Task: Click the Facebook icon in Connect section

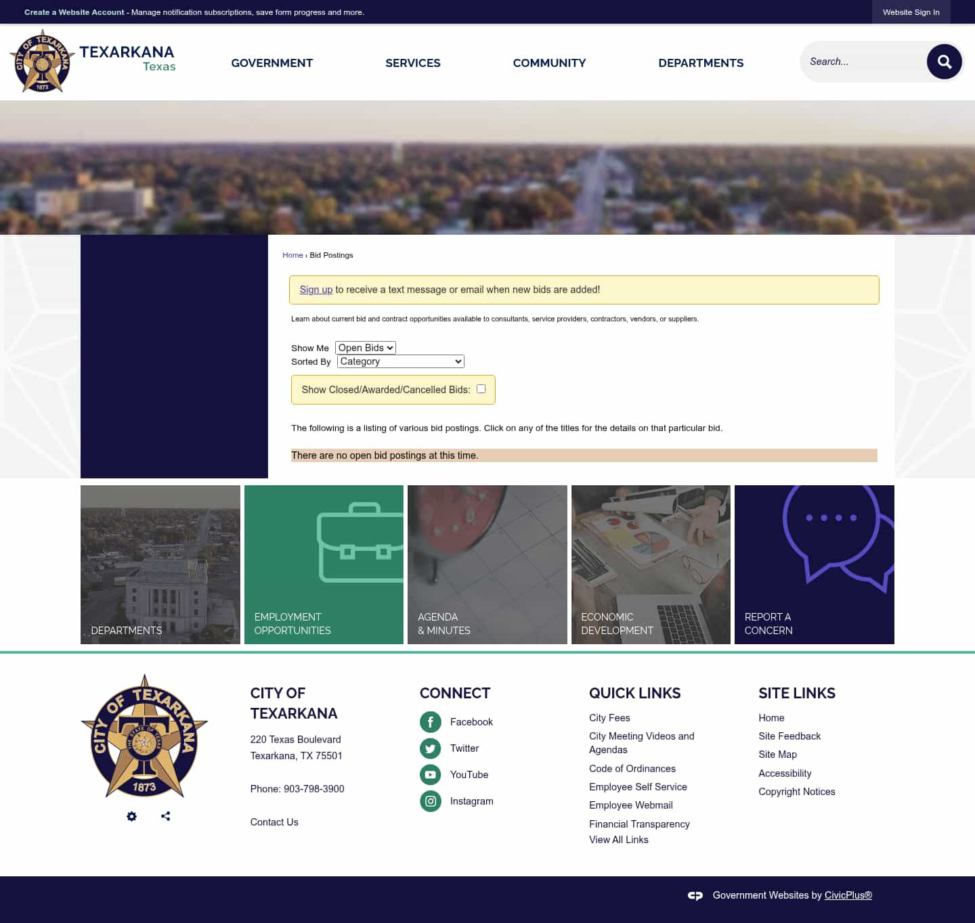Action: (x=431, y=722)
